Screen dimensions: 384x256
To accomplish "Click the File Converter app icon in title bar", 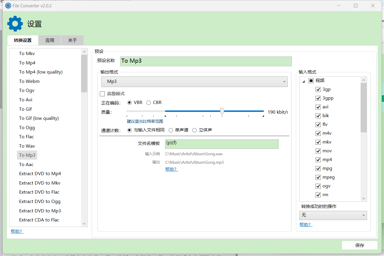I will (x=8, y=6).
